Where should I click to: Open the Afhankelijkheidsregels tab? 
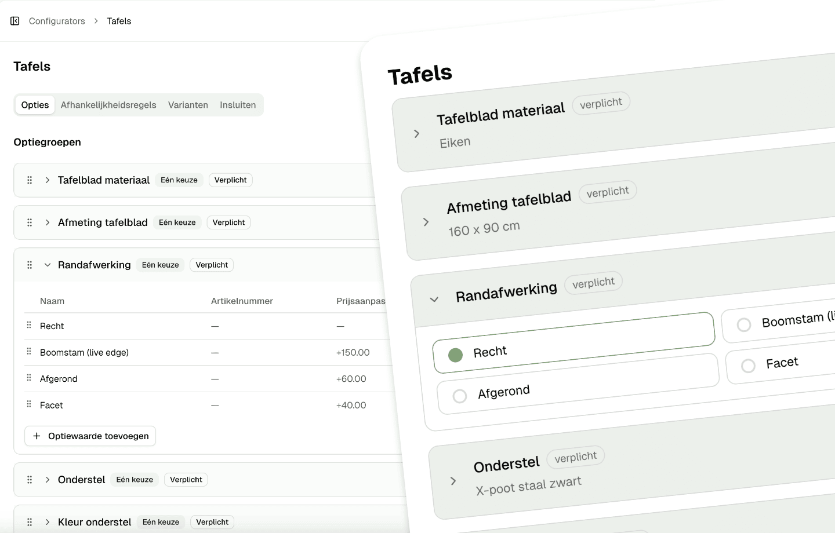(108, 105)
